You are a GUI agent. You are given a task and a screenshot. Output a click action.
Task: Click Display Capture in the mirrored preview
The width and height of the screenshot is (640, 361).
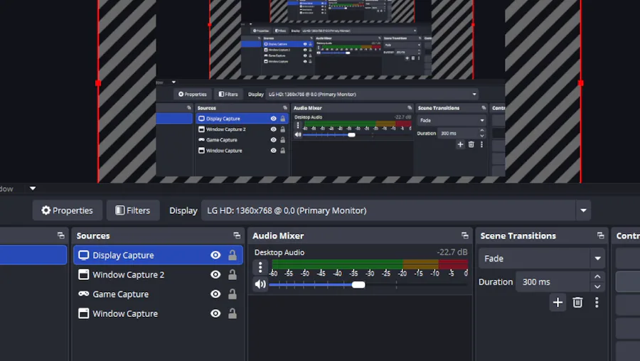coord(242,118)
